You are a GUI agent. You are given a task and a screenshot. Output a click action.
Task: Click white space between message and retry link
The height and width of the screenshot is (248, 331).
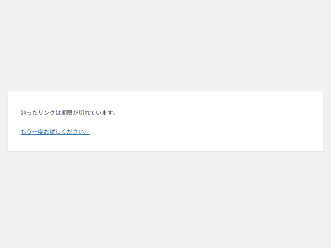click(x=67, y=122)
